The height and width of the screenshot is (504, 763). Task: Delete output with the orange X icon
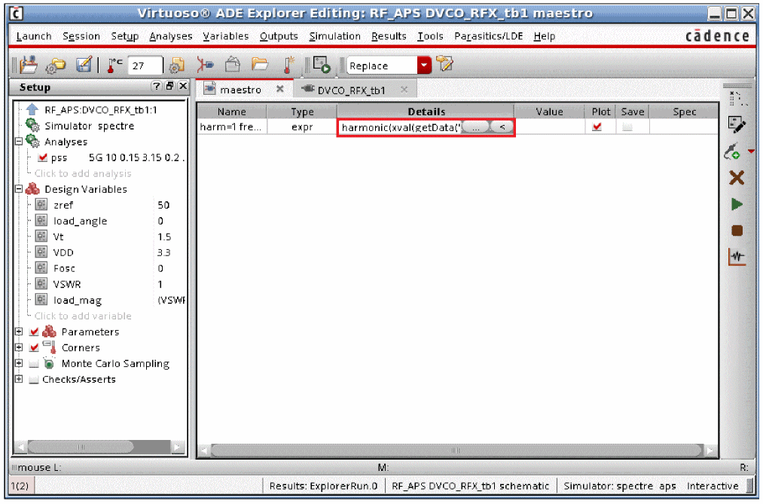[737, 178]
